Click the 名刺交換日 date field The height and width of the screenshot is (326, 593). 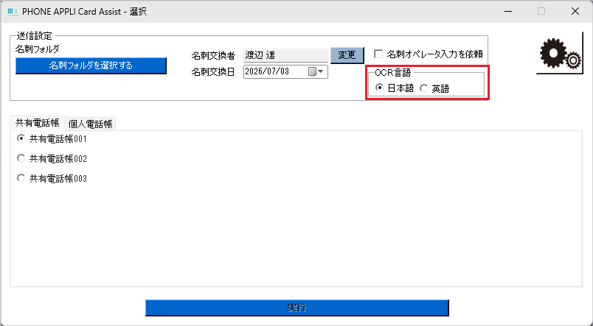[285, 71]
